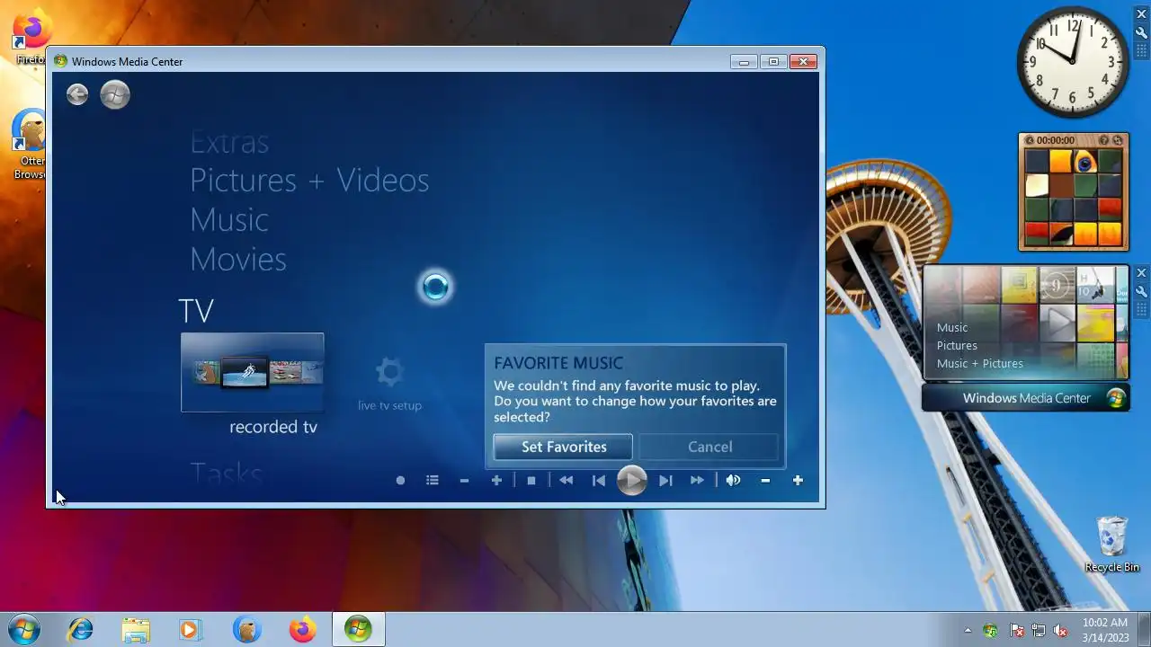Viewport: 1151px width, 647px height.
Task: Click the Windows Media Center title bar icon
Action: pos(60,61)
